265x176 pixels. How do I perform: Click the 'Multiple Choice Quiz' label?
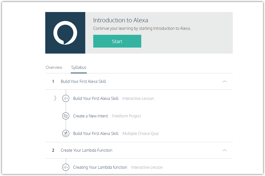click(x=140, y=133)
